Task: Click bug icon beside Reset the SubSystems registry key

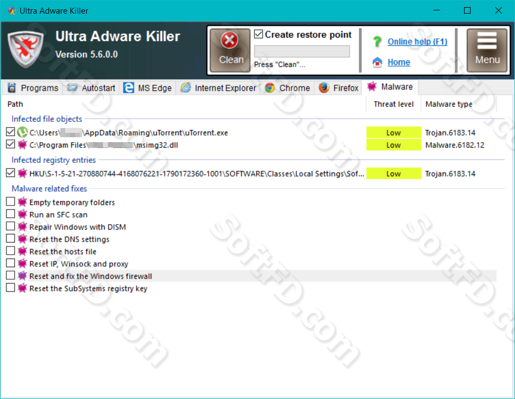Action: click(x=22, y=288)
